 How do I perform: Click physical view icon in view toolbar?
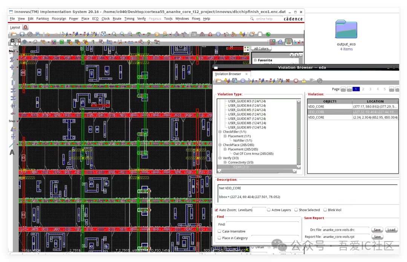tap(288, 42)
